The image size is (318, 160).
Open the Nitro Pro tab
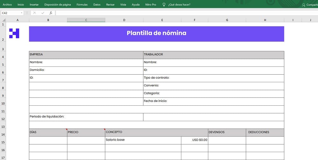151,4
